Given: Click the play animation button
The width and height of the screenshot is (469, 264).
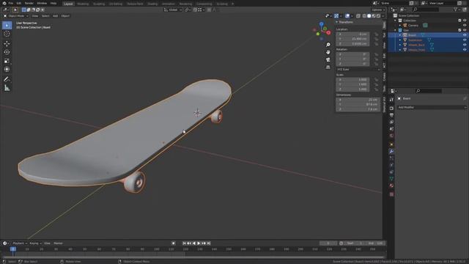Looking at the screenshot, I should 199,243.
